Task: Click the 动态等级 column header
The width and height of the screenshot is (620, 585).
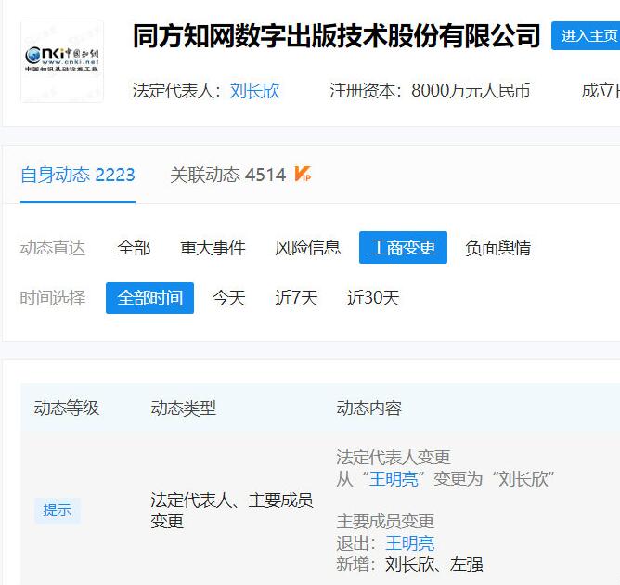Action: pyautogui.click(x=67, y=408)
